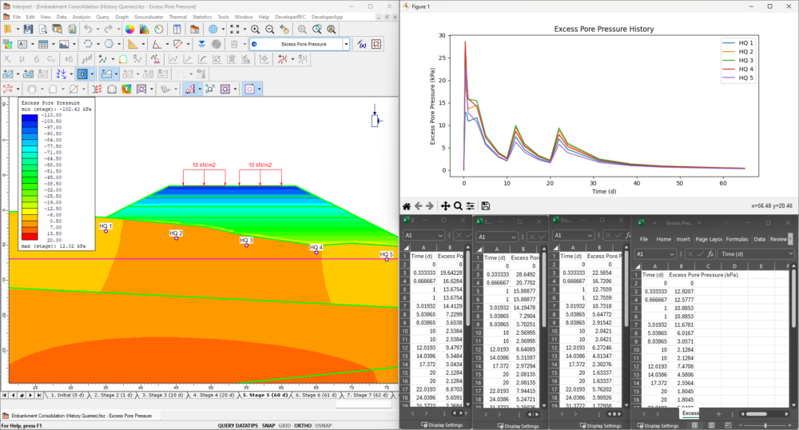The image size is (799, 430).
Task: Enable GRID in the status bar
Action: tap(284, 426)
